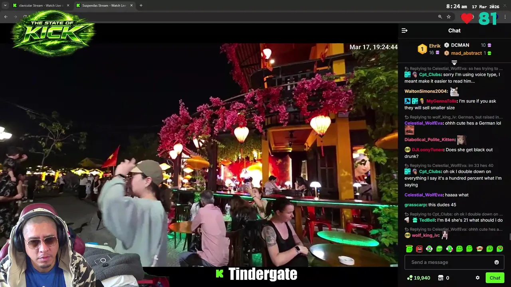Viewport: 511px width, 287px height.
Task: Click the 'im 33 hes 40' reply reference
Action: click(449, 165)
